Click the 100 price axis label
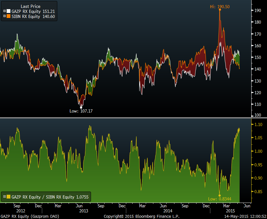267x219 pixels. (x=258, y=115)
